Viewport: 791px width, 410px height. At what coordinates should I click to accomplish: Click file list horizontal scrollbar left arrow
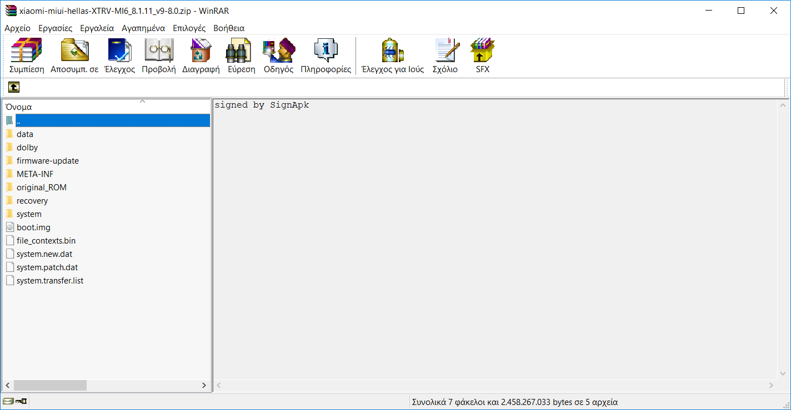8,385
